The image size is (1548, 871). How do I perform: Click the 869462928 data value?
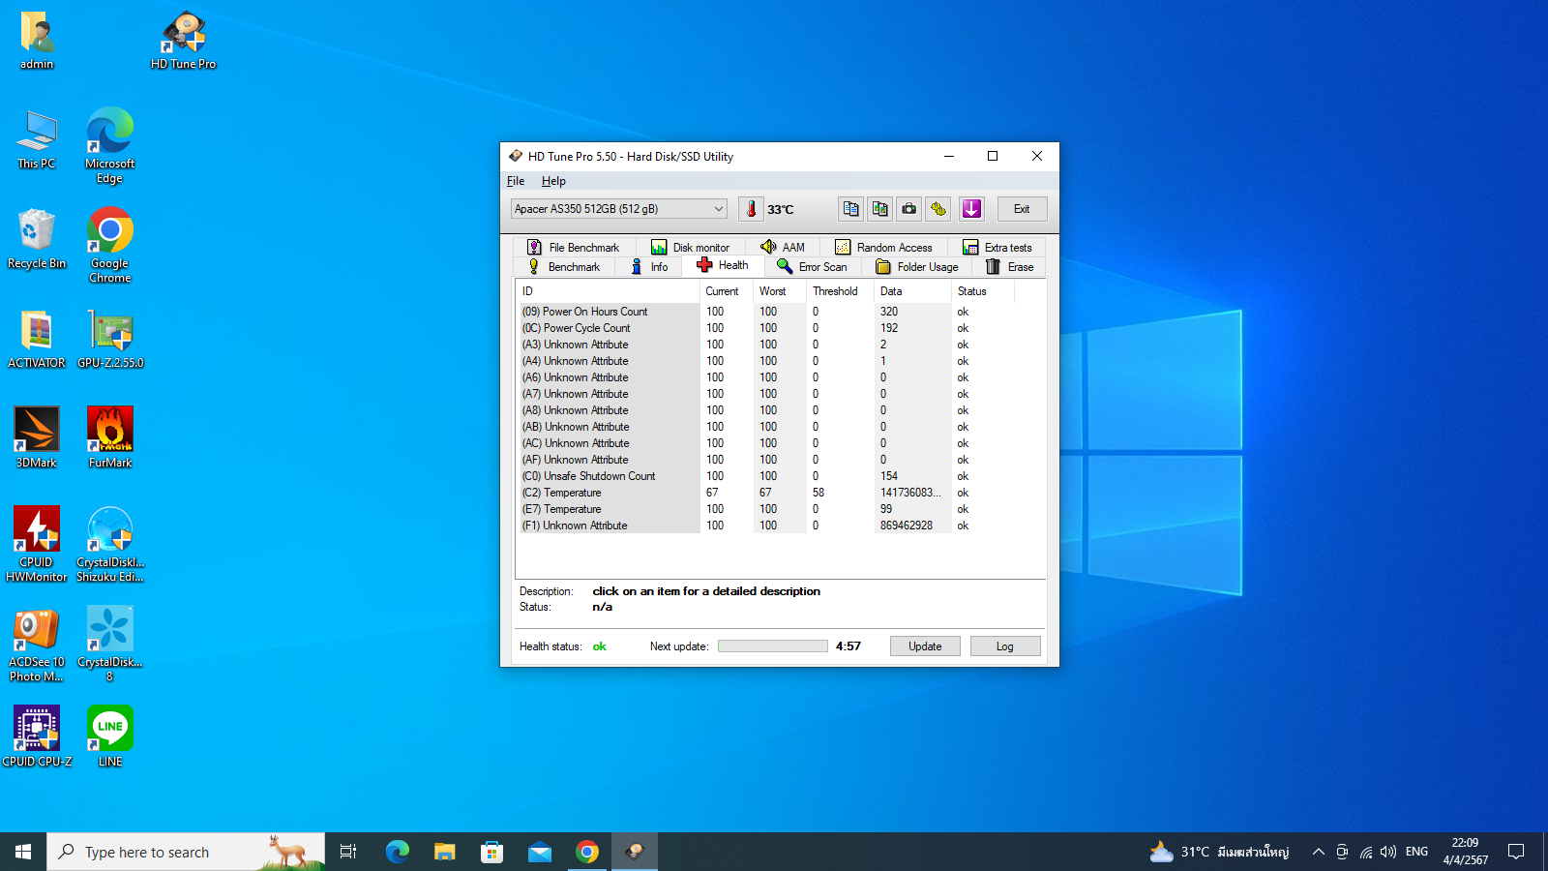[907, 526]
